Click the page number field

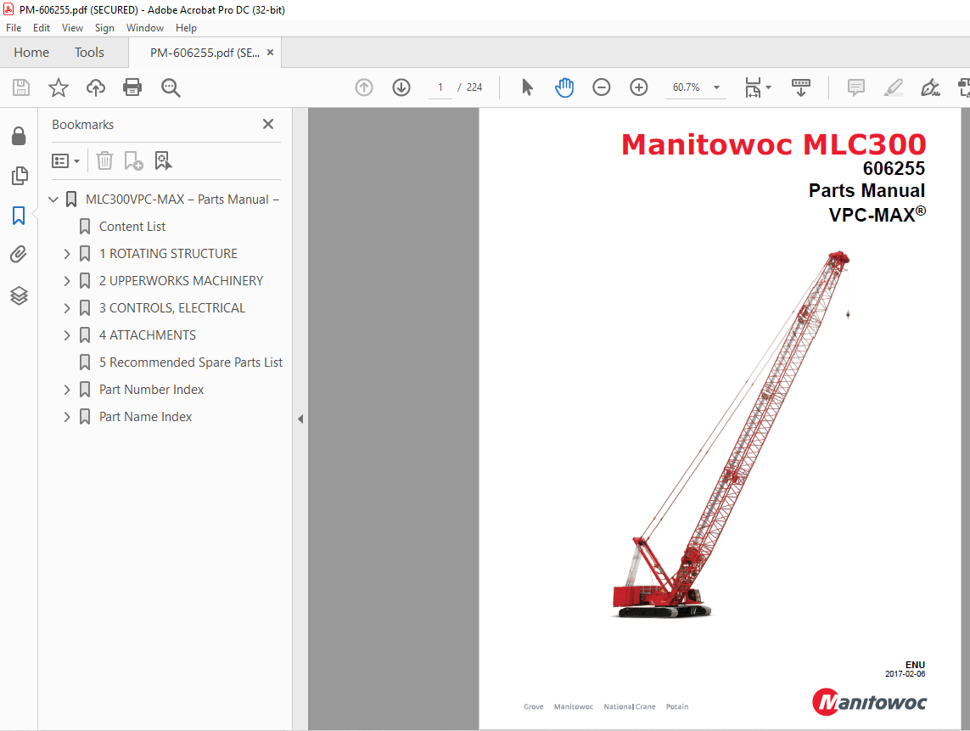click(440, 87)
